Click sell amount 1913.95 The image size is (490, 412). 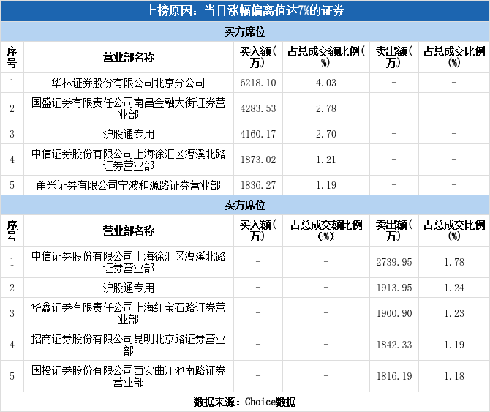pyautogui.click(x=394, y=288)
